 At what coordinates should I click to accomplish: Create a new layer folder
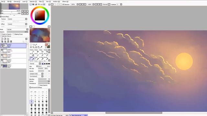[8, 39]
